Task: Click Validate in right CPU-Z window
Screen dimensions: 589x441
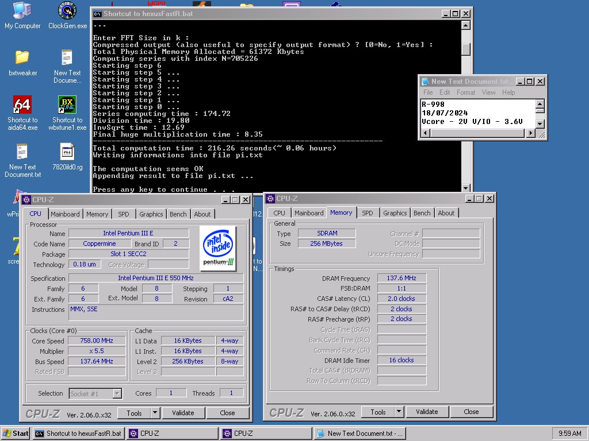Action: [427, 412]
